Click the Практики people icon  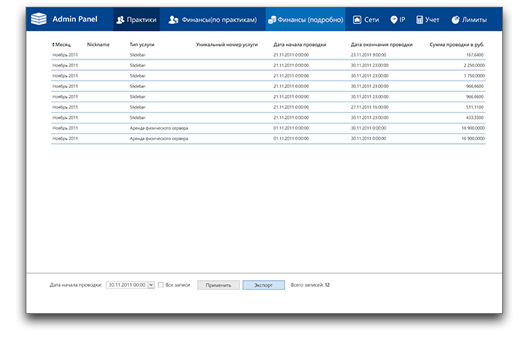point(120,20)
